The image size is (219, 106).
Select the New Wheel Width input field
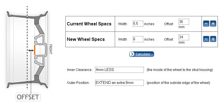(138, 39)
